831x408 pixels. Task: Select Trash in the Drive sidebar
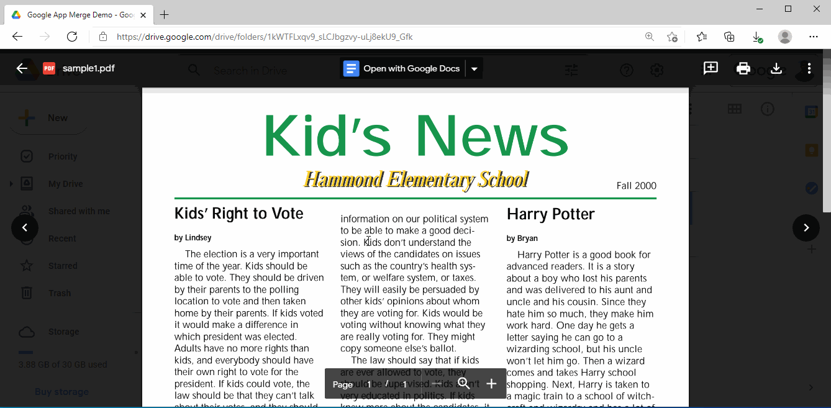(x=60, y=293)
